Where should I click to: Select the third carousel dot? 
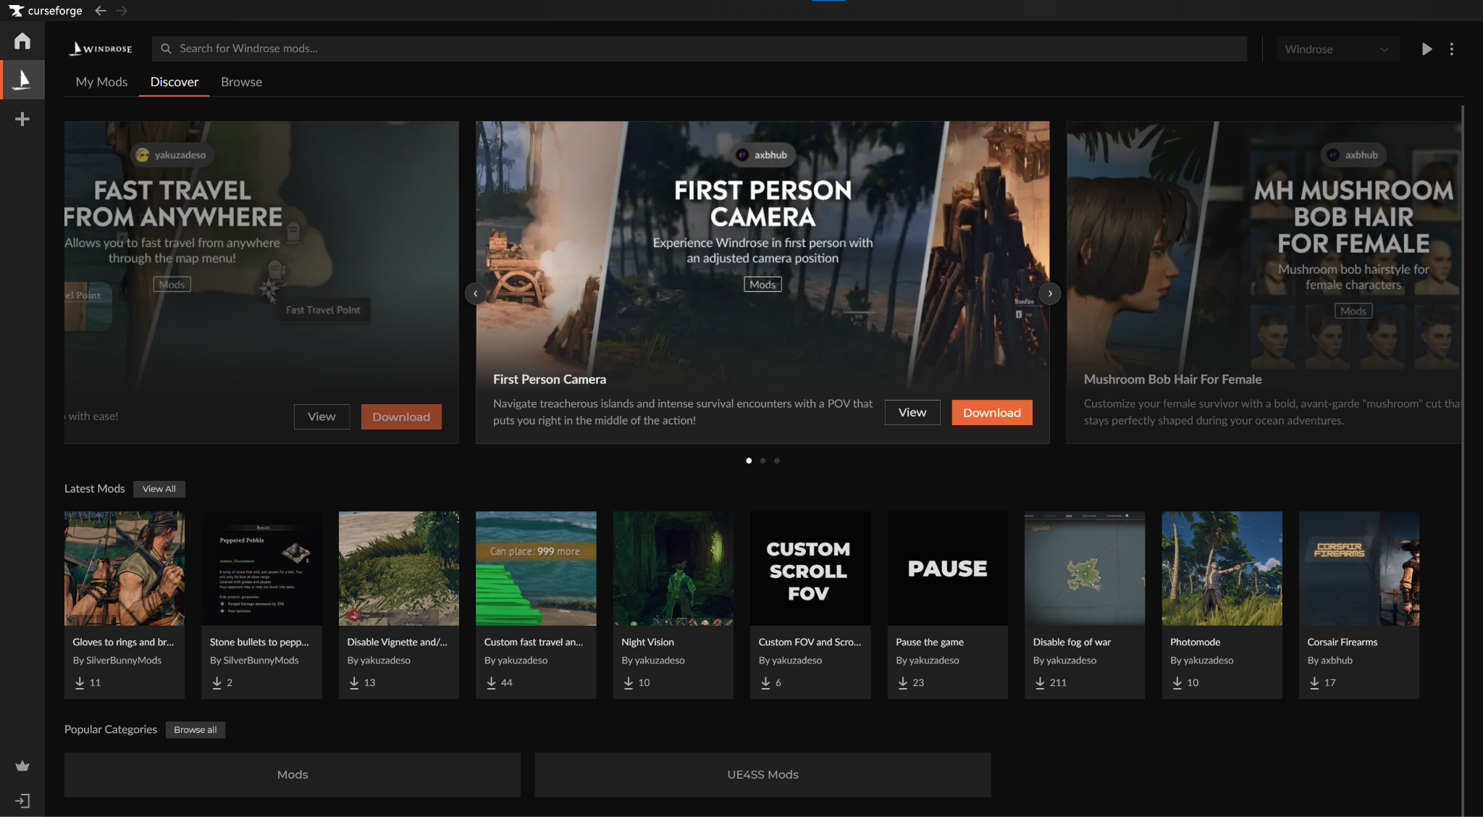click(777, 461)
